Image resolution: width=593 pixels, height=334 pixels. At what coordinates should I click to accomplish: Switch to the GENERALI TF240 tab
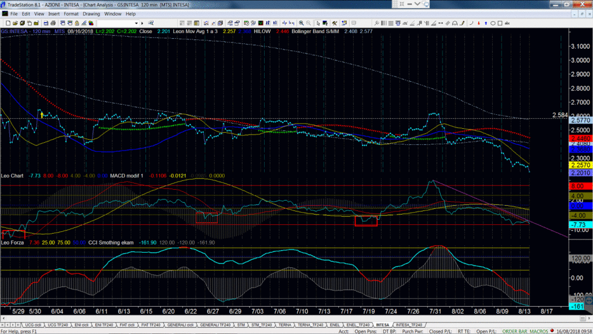(215, 325)
